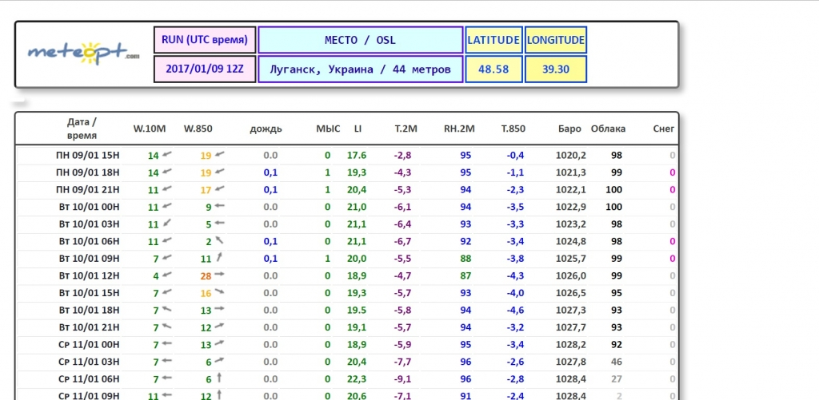Click the W.10M wind arrow in Вт 10/01 21Н row
Screen dimensions: 819x400
coord(167,327)
